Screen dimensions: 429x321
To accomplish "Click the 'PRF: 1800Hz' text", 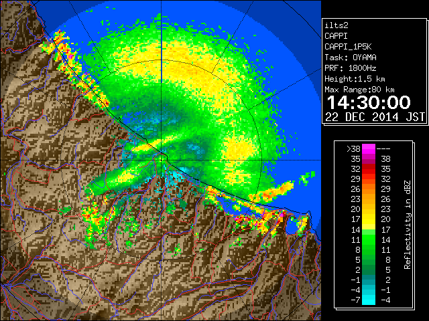I will point(351,68).
